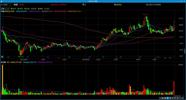Open the period dropdown showing daily chart
This screenshot has width=186, height=100.
pos(5,8)
